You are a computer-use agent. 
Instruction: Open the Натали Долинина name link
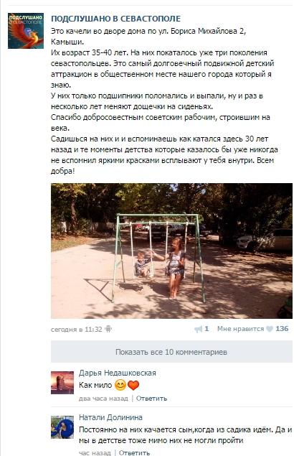click(110, 418)
